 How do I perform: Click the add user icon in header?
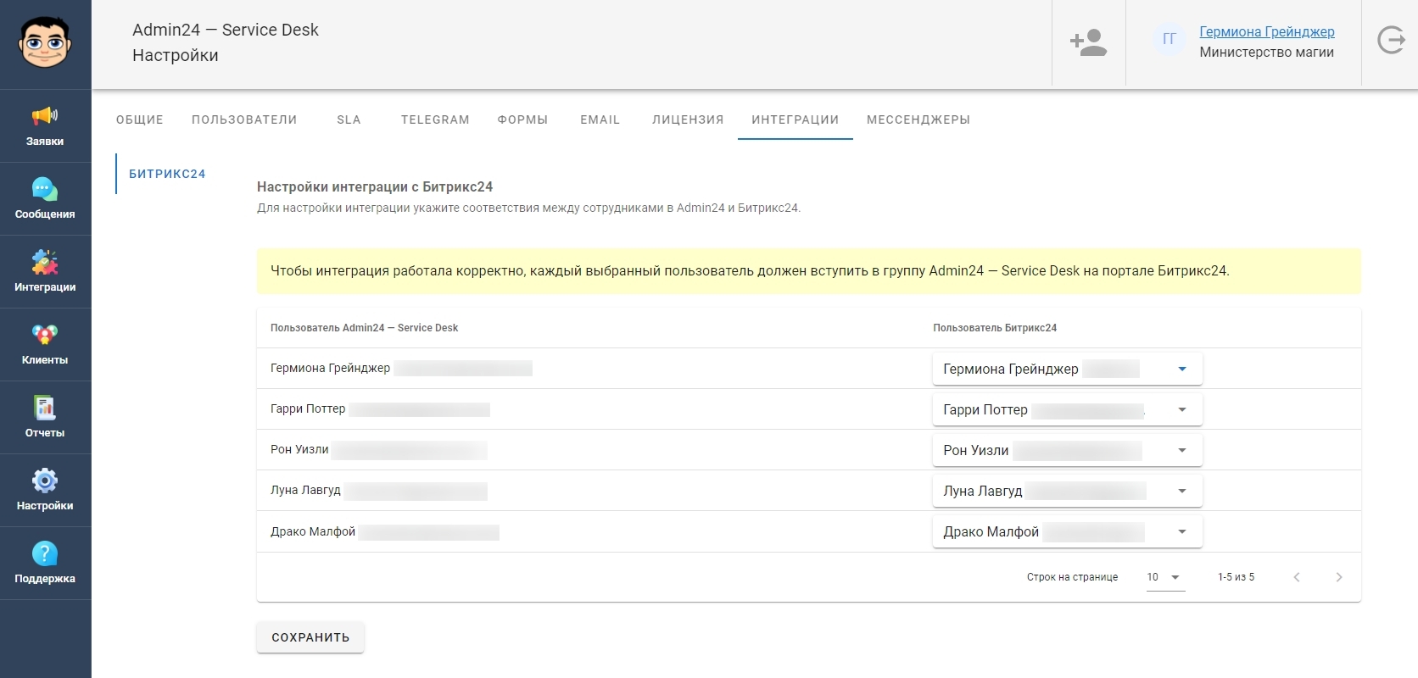click(1088, 42)
